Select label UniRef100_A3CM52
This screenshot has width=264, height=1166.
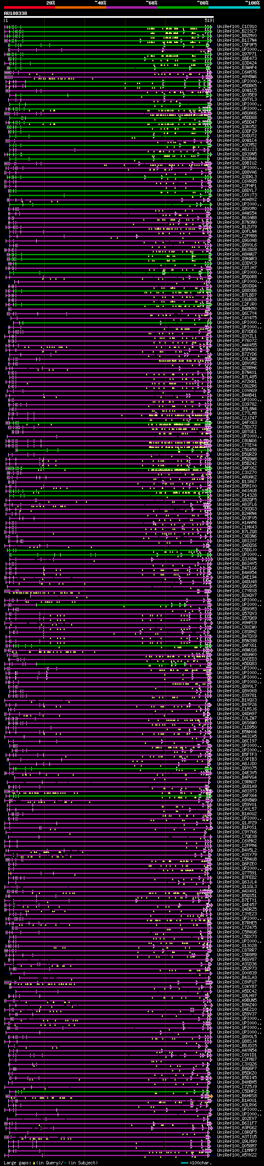(x=237, y=145)
